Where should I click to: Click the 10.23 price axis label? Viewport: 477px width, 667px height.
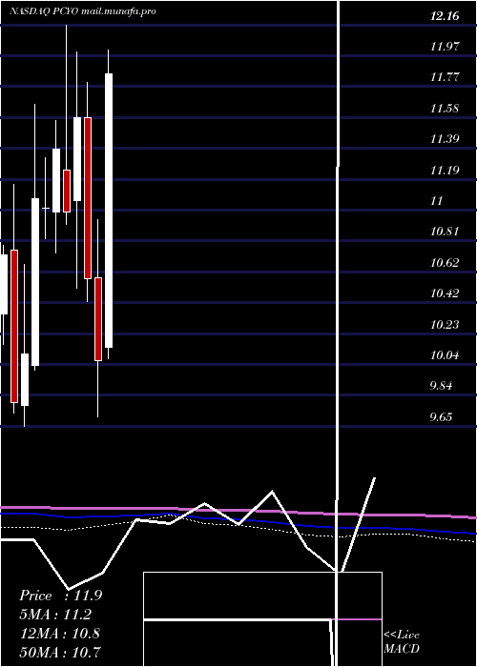pos(445,325)
